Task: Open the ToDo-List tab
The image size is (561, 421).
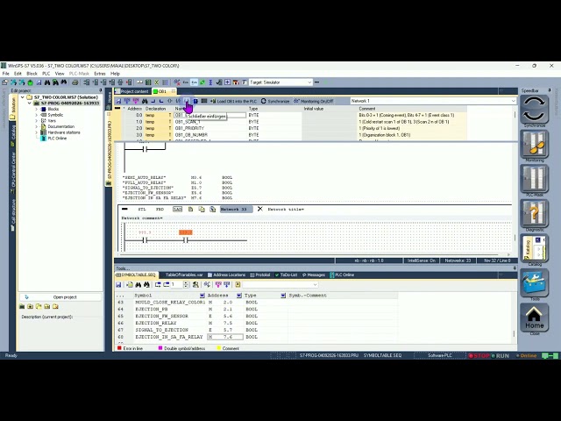Action: [x=287, y=275]
